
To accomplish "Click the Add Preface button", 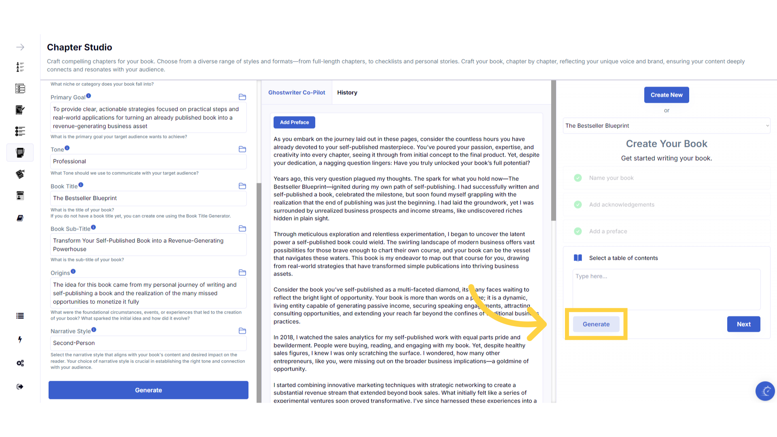I will coord(294,122).
